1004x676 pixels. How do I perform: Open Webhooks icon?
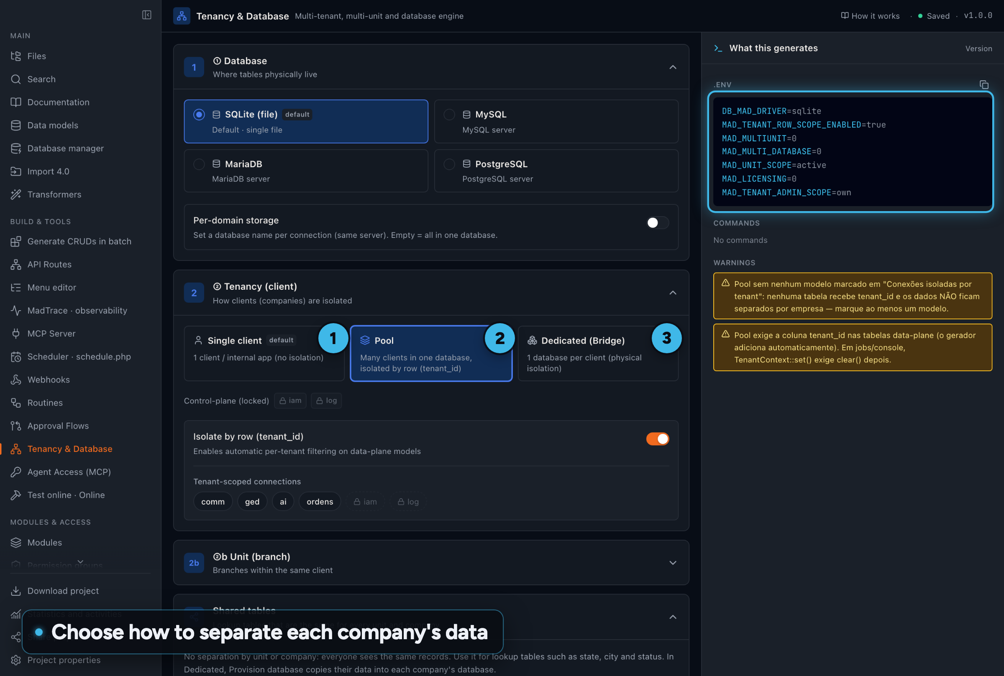pyautogui.click(x=16, y=380)
